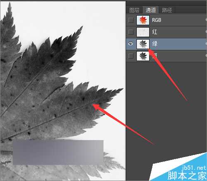Hide the 绿 channel using its eye icon
This screenshot has height=181, width=207.
(x=130, y=44)
